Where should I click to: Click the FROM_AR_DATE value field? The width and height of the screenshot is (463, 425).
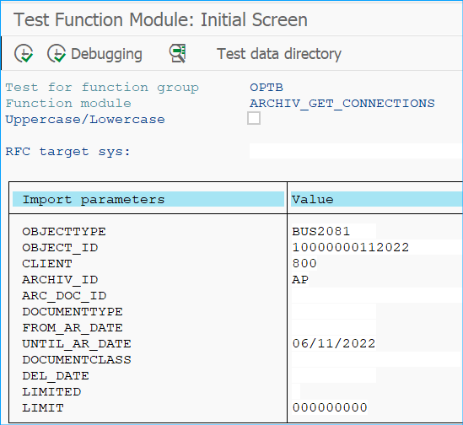coord(334,327)
